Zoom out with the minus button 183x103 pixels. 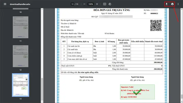[84, 4]
